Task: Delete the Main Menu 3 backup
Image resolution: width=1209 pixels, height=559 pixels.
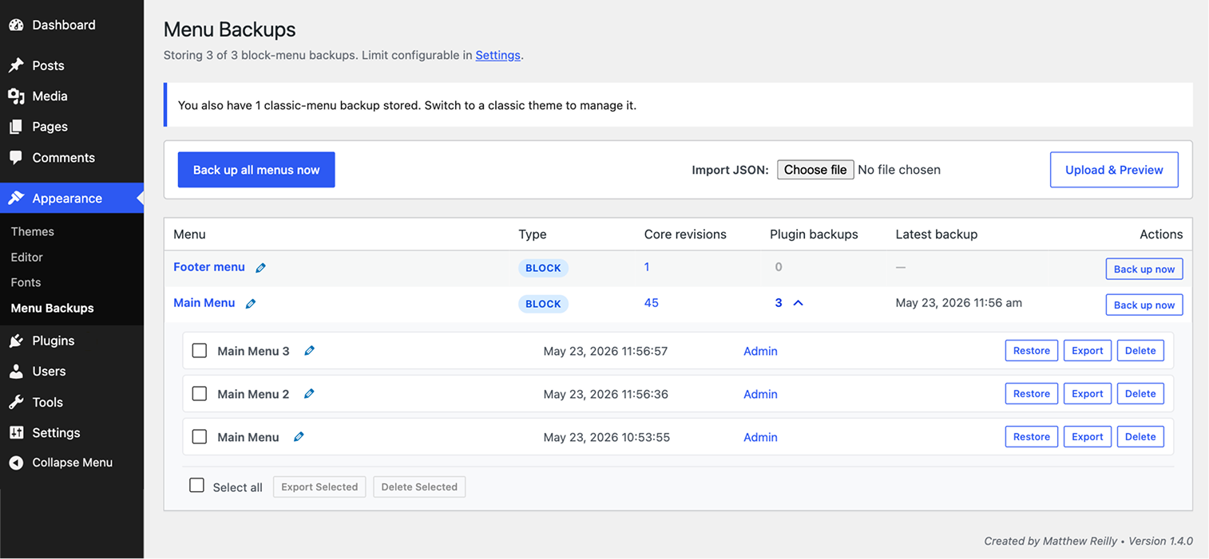Action: pos(1140,351)
